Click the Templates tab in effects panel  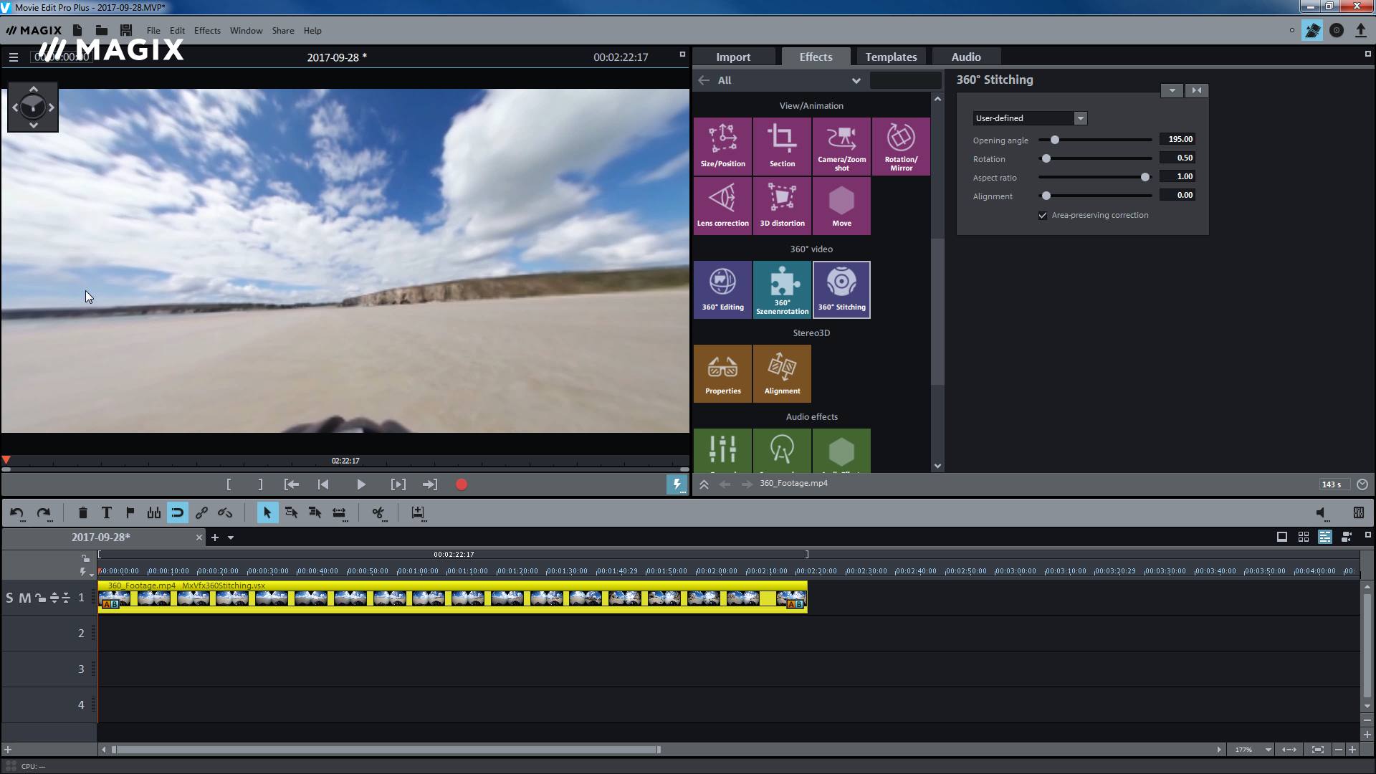click(x=890, y=57)
